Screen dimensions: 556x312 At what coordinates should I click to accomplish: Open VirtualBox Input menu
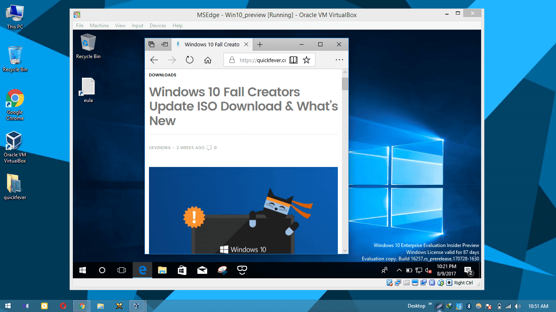pyautogui.click(x=138, y=26)
